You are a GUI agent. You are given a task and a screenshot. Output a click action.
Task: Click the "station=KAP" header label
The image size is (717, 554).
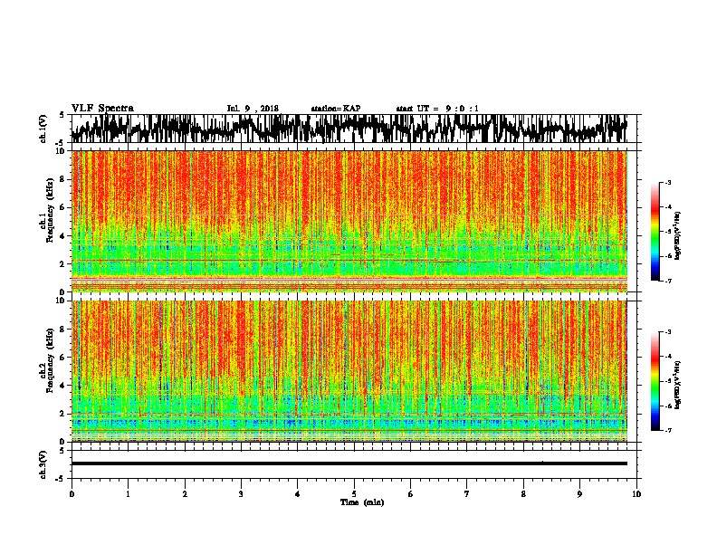(336, 109)
